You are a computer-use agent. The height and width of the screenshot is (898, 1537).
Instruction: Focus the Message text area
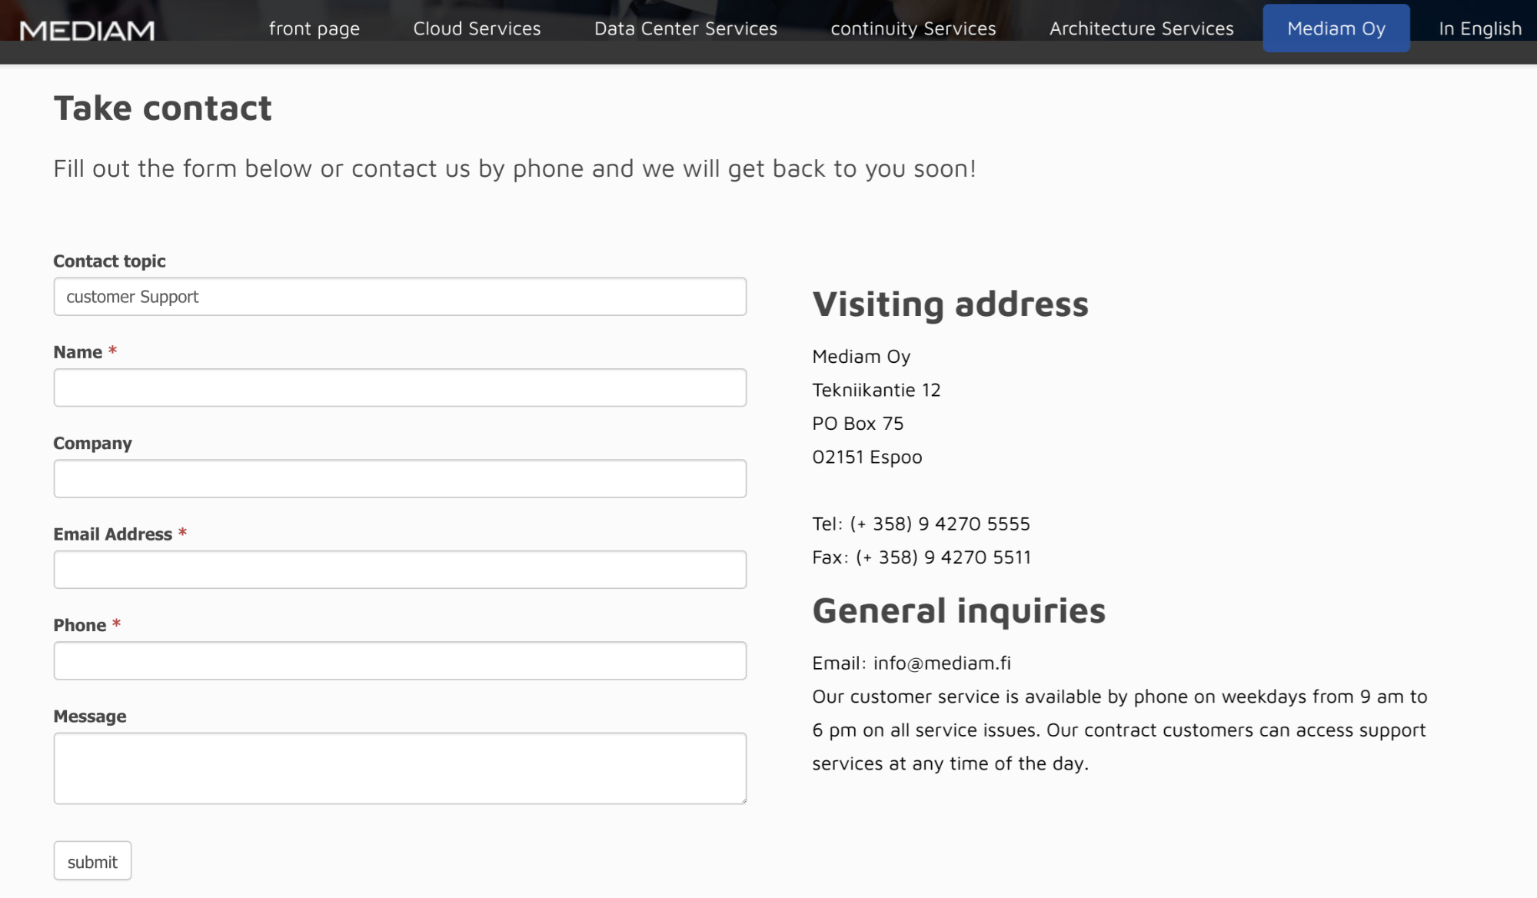[400, 768]
